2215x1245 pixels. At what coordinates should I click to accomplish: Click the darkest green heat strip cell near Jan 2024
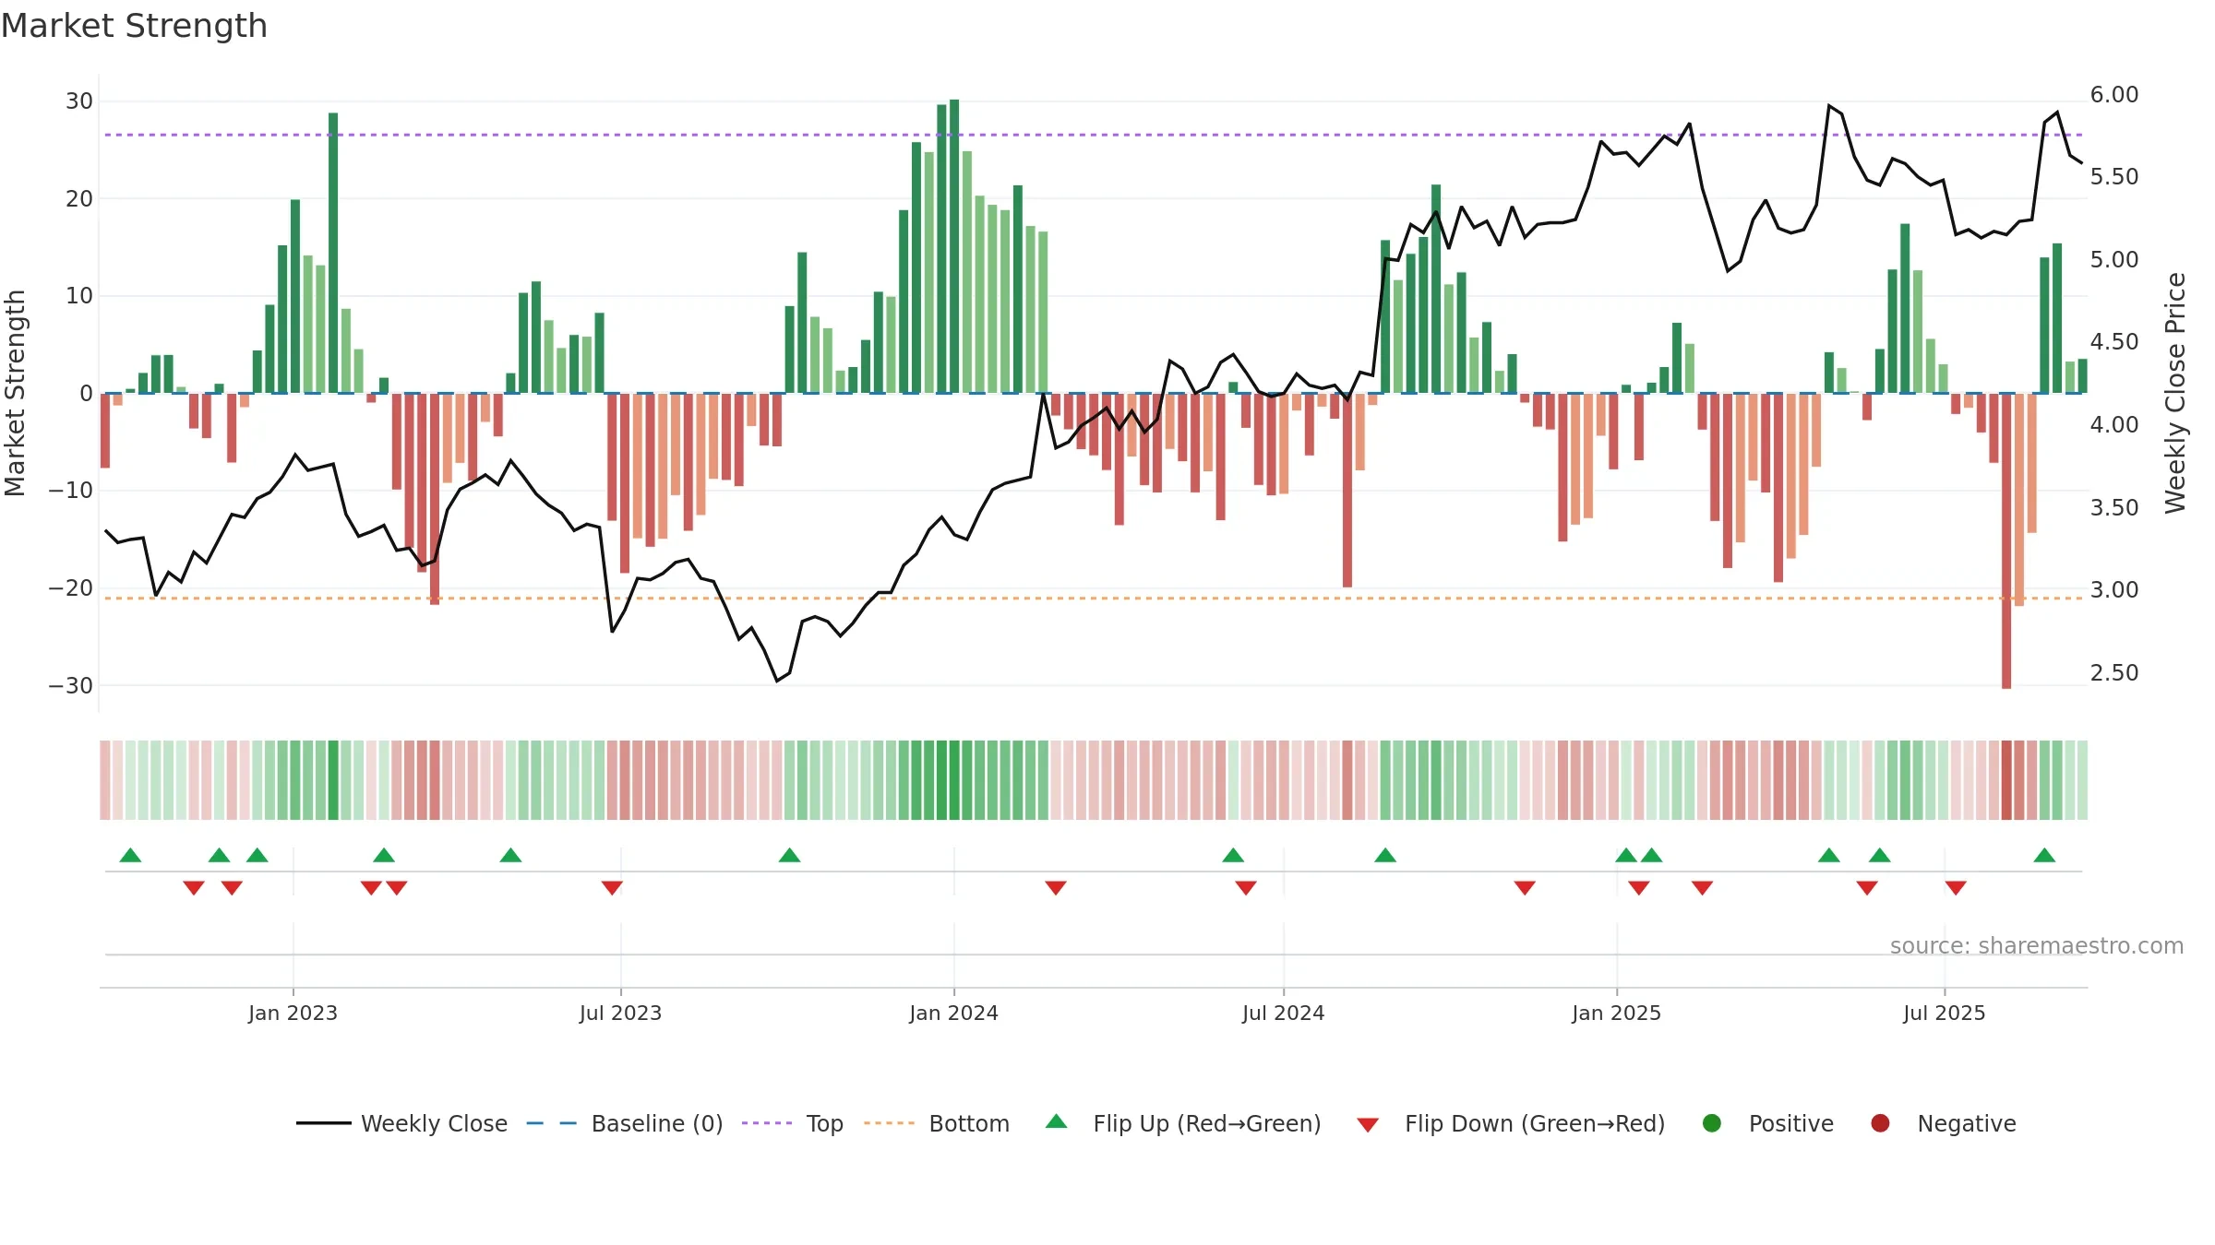pyautogui.click(x=954, y=780)
